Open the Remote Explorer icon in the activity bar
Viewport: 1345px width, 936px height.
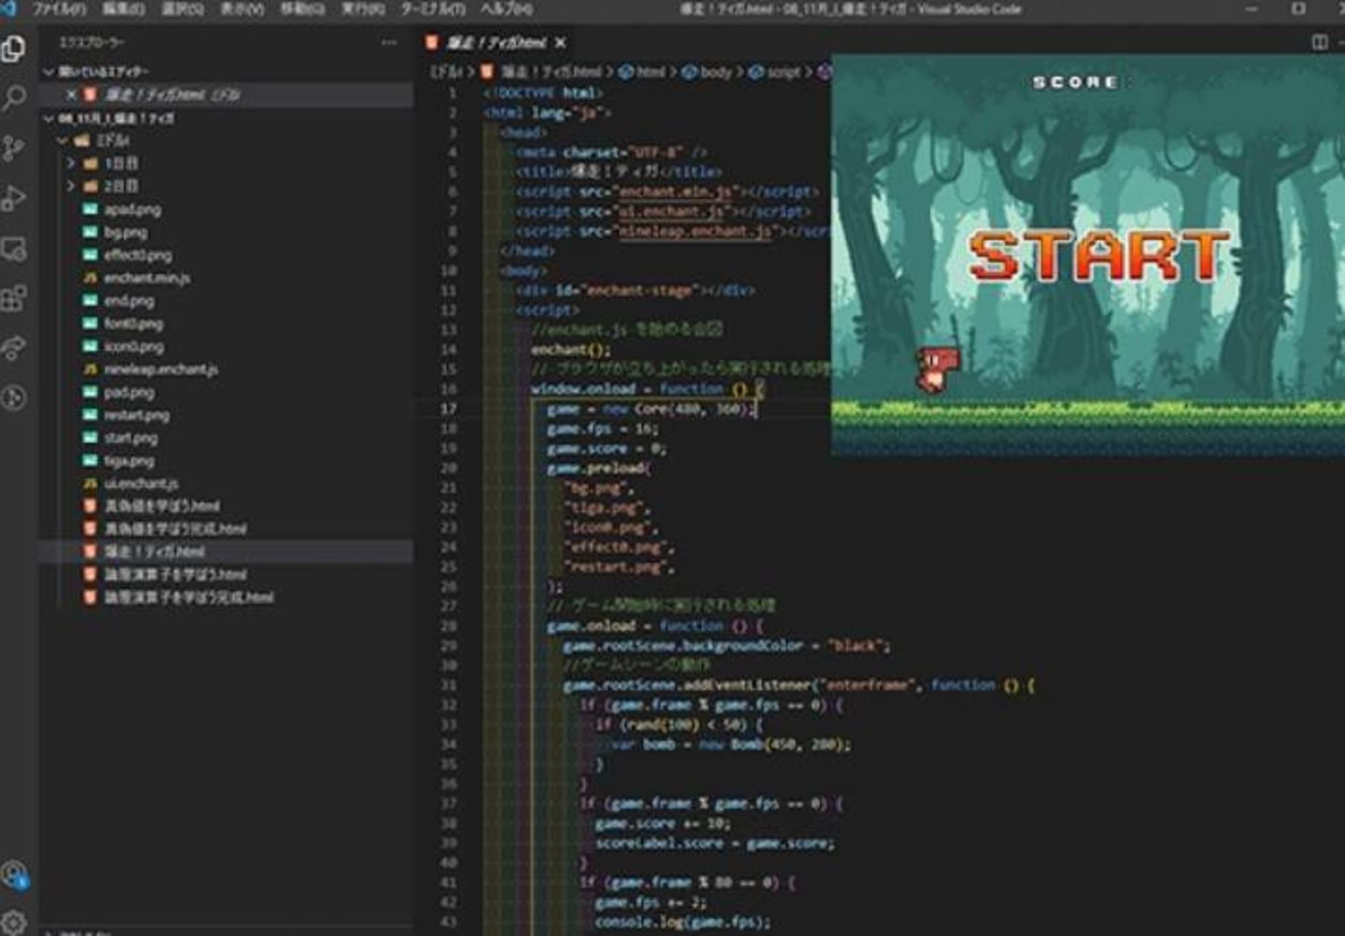(x=14, y=250)
